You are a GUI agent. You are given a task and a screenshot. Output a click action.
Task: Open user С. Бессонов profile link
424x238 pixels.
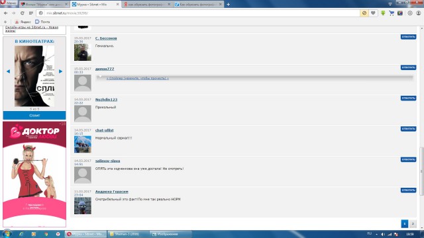[x=106, y=38]
